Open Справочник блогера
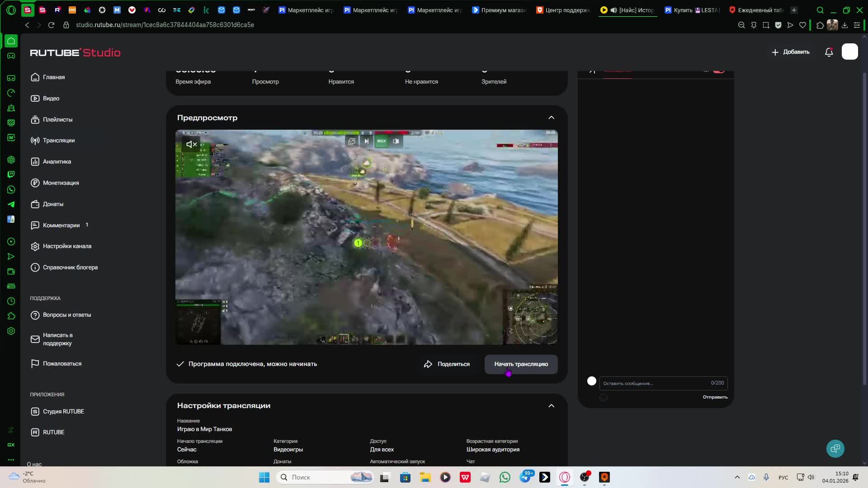This screenshot has height=488, width=868. coord(64,267)
